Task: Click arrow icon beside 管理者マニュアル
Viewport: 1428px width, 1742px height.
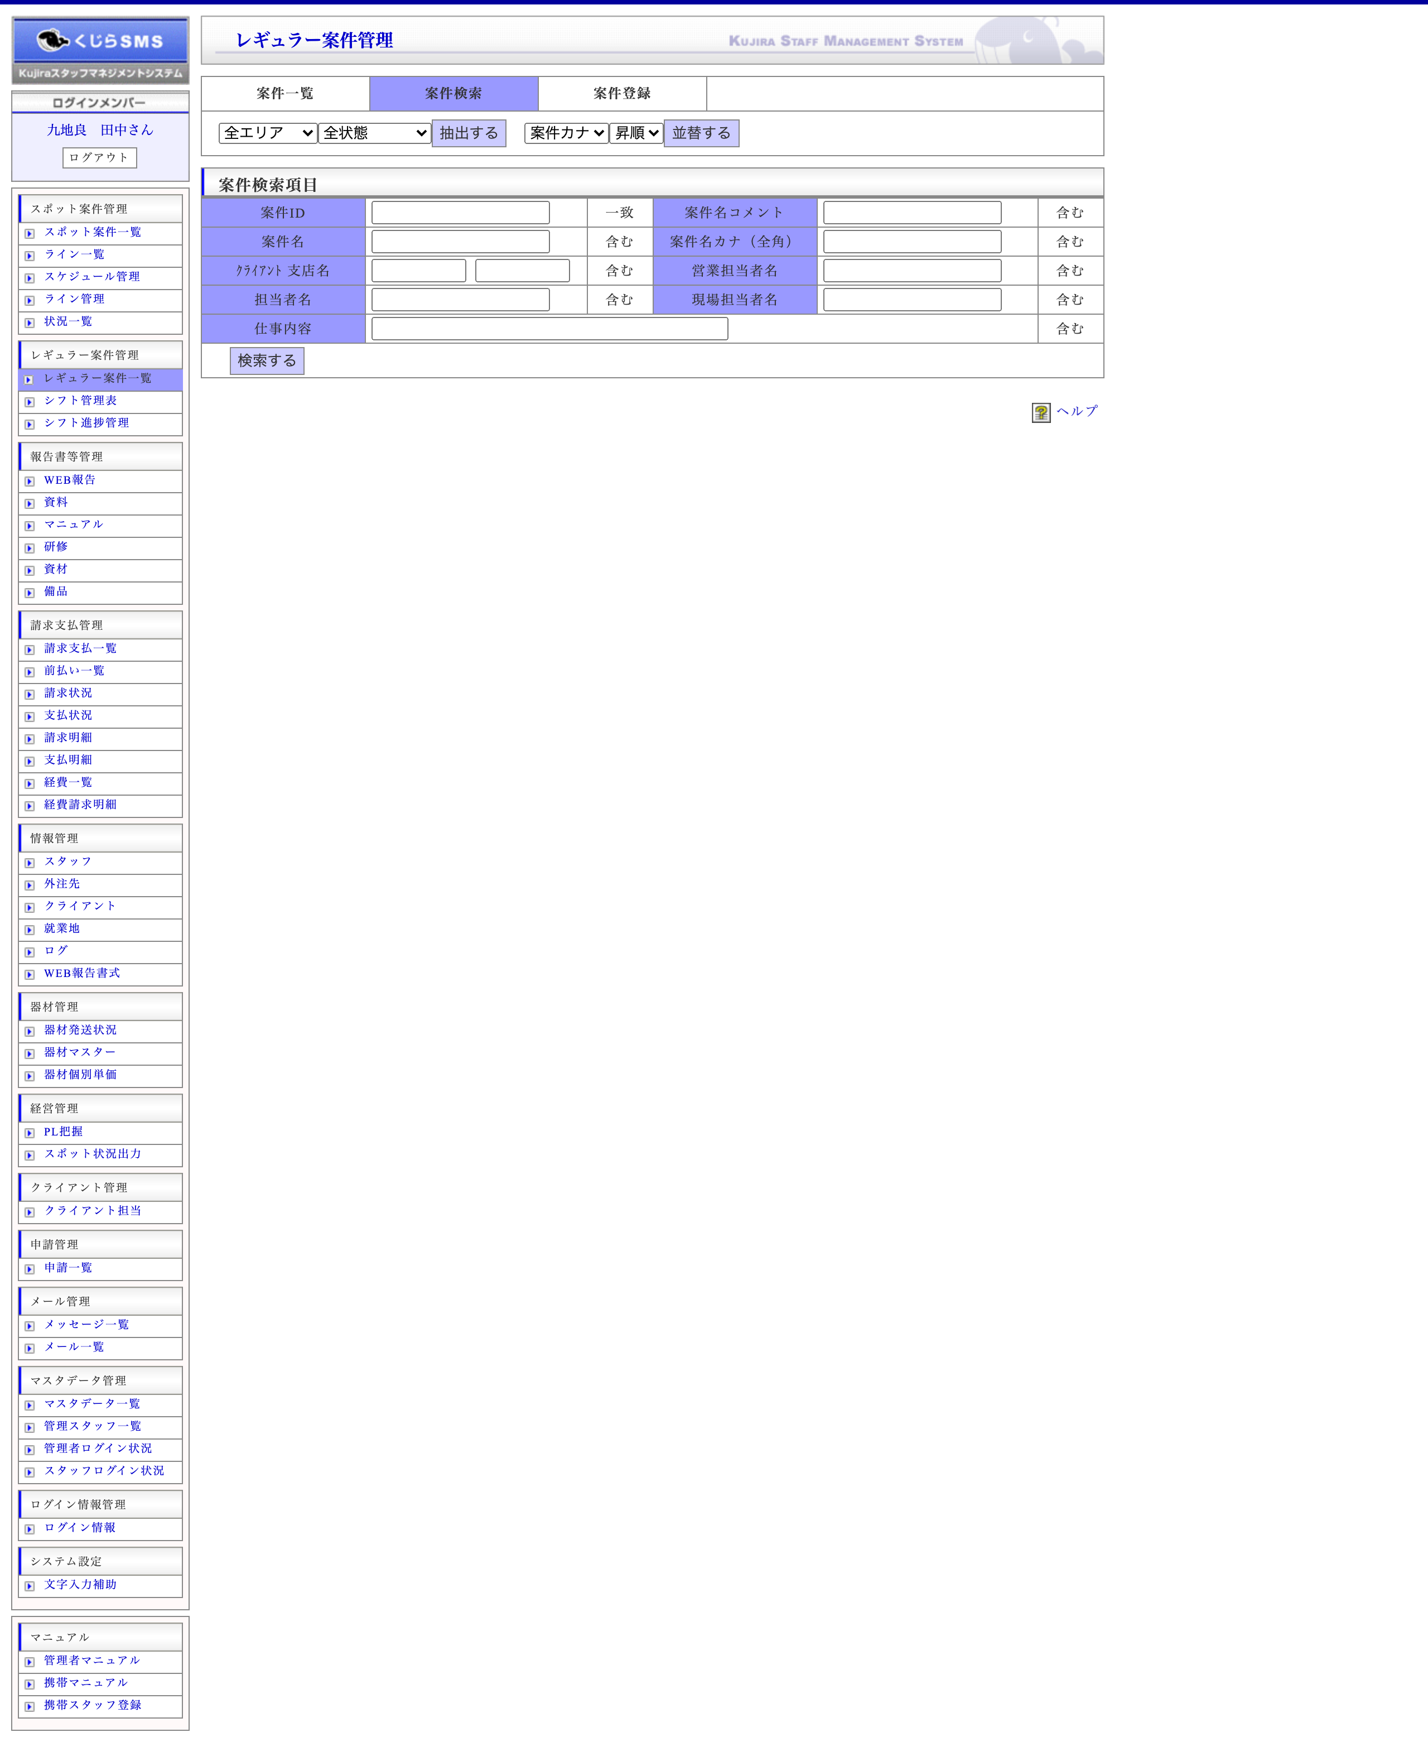Action: tap(30, 1662)
